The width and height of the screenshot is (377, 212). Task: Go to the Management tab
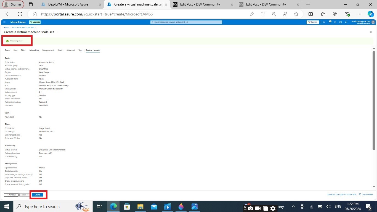[x=48, y=50]
